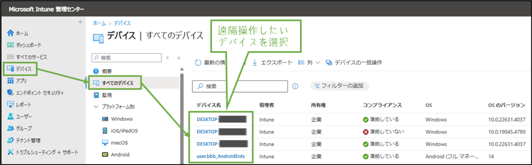Click デバイスの一括操作 button
The image size is (532, 165).
pyautogui.click(x=354, y=62)
